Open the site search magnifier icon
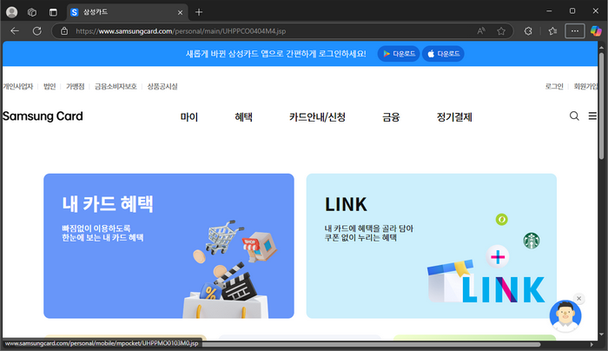Screen dimensions: 608x351 pyautogui.click(x=574, y=116)
